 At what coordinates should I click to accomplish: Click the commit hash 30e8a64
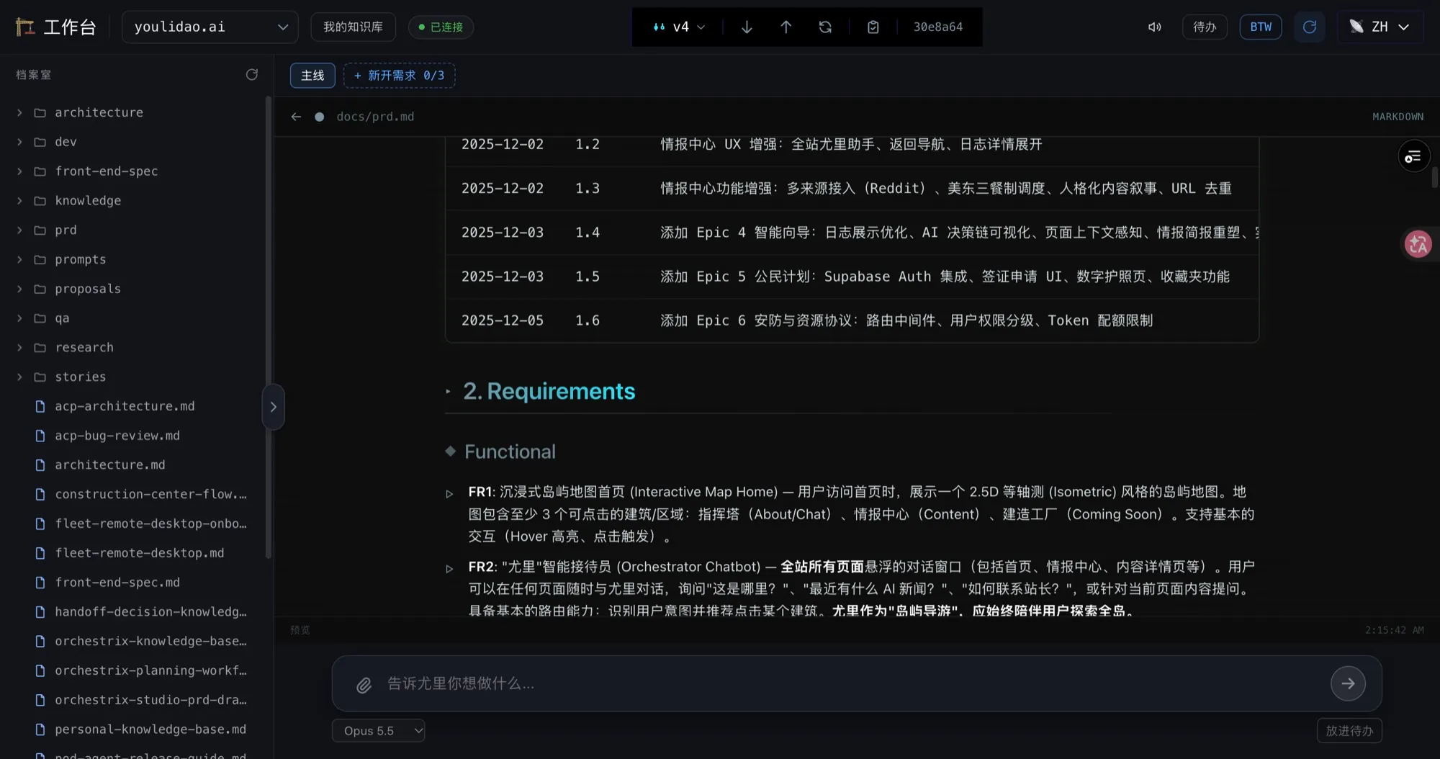[x=937, y=27]
